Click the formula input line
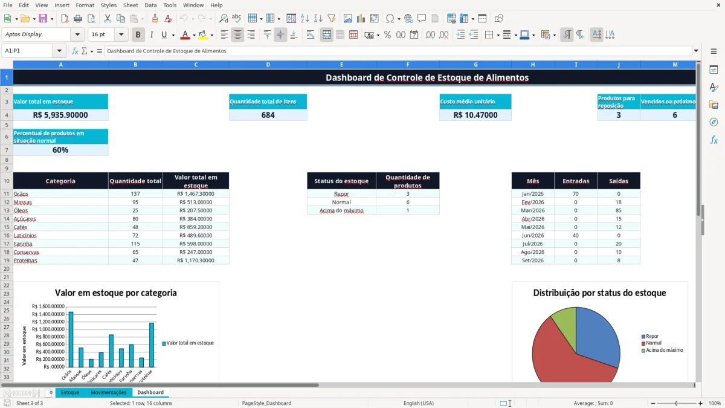The width and height of the screenshot is (725, 408). (398, 51)
